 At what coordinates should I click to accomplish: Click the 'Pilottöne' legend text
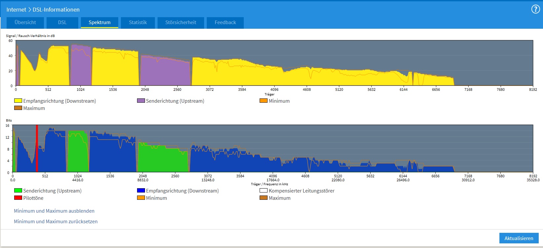click(x=33, y=198)
